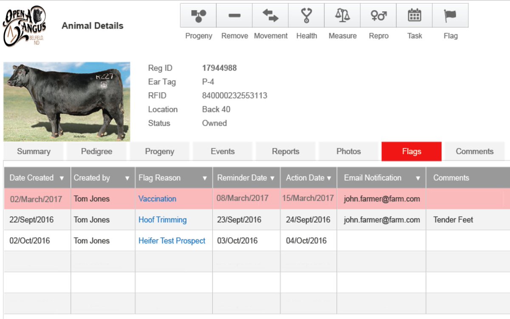Open the Vaccination flag link
This screenshot has height=319, width=510.
tap(157, 199)
